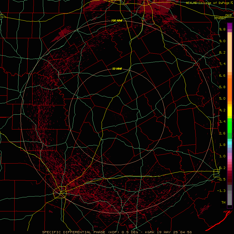Pick the yellow swatch on the color scale
This screenshot has width=234, height=234.
click(230, 111)
